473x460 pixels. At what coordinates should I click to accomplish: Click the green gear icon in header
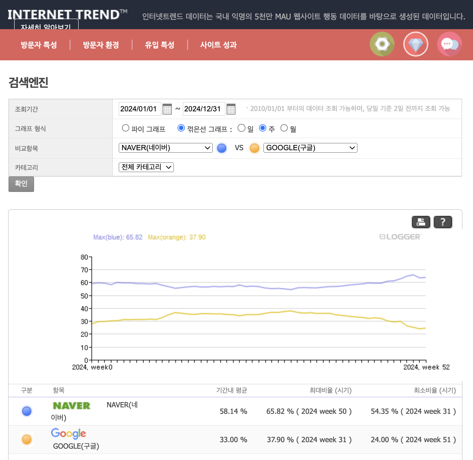[x=381, y=44]
